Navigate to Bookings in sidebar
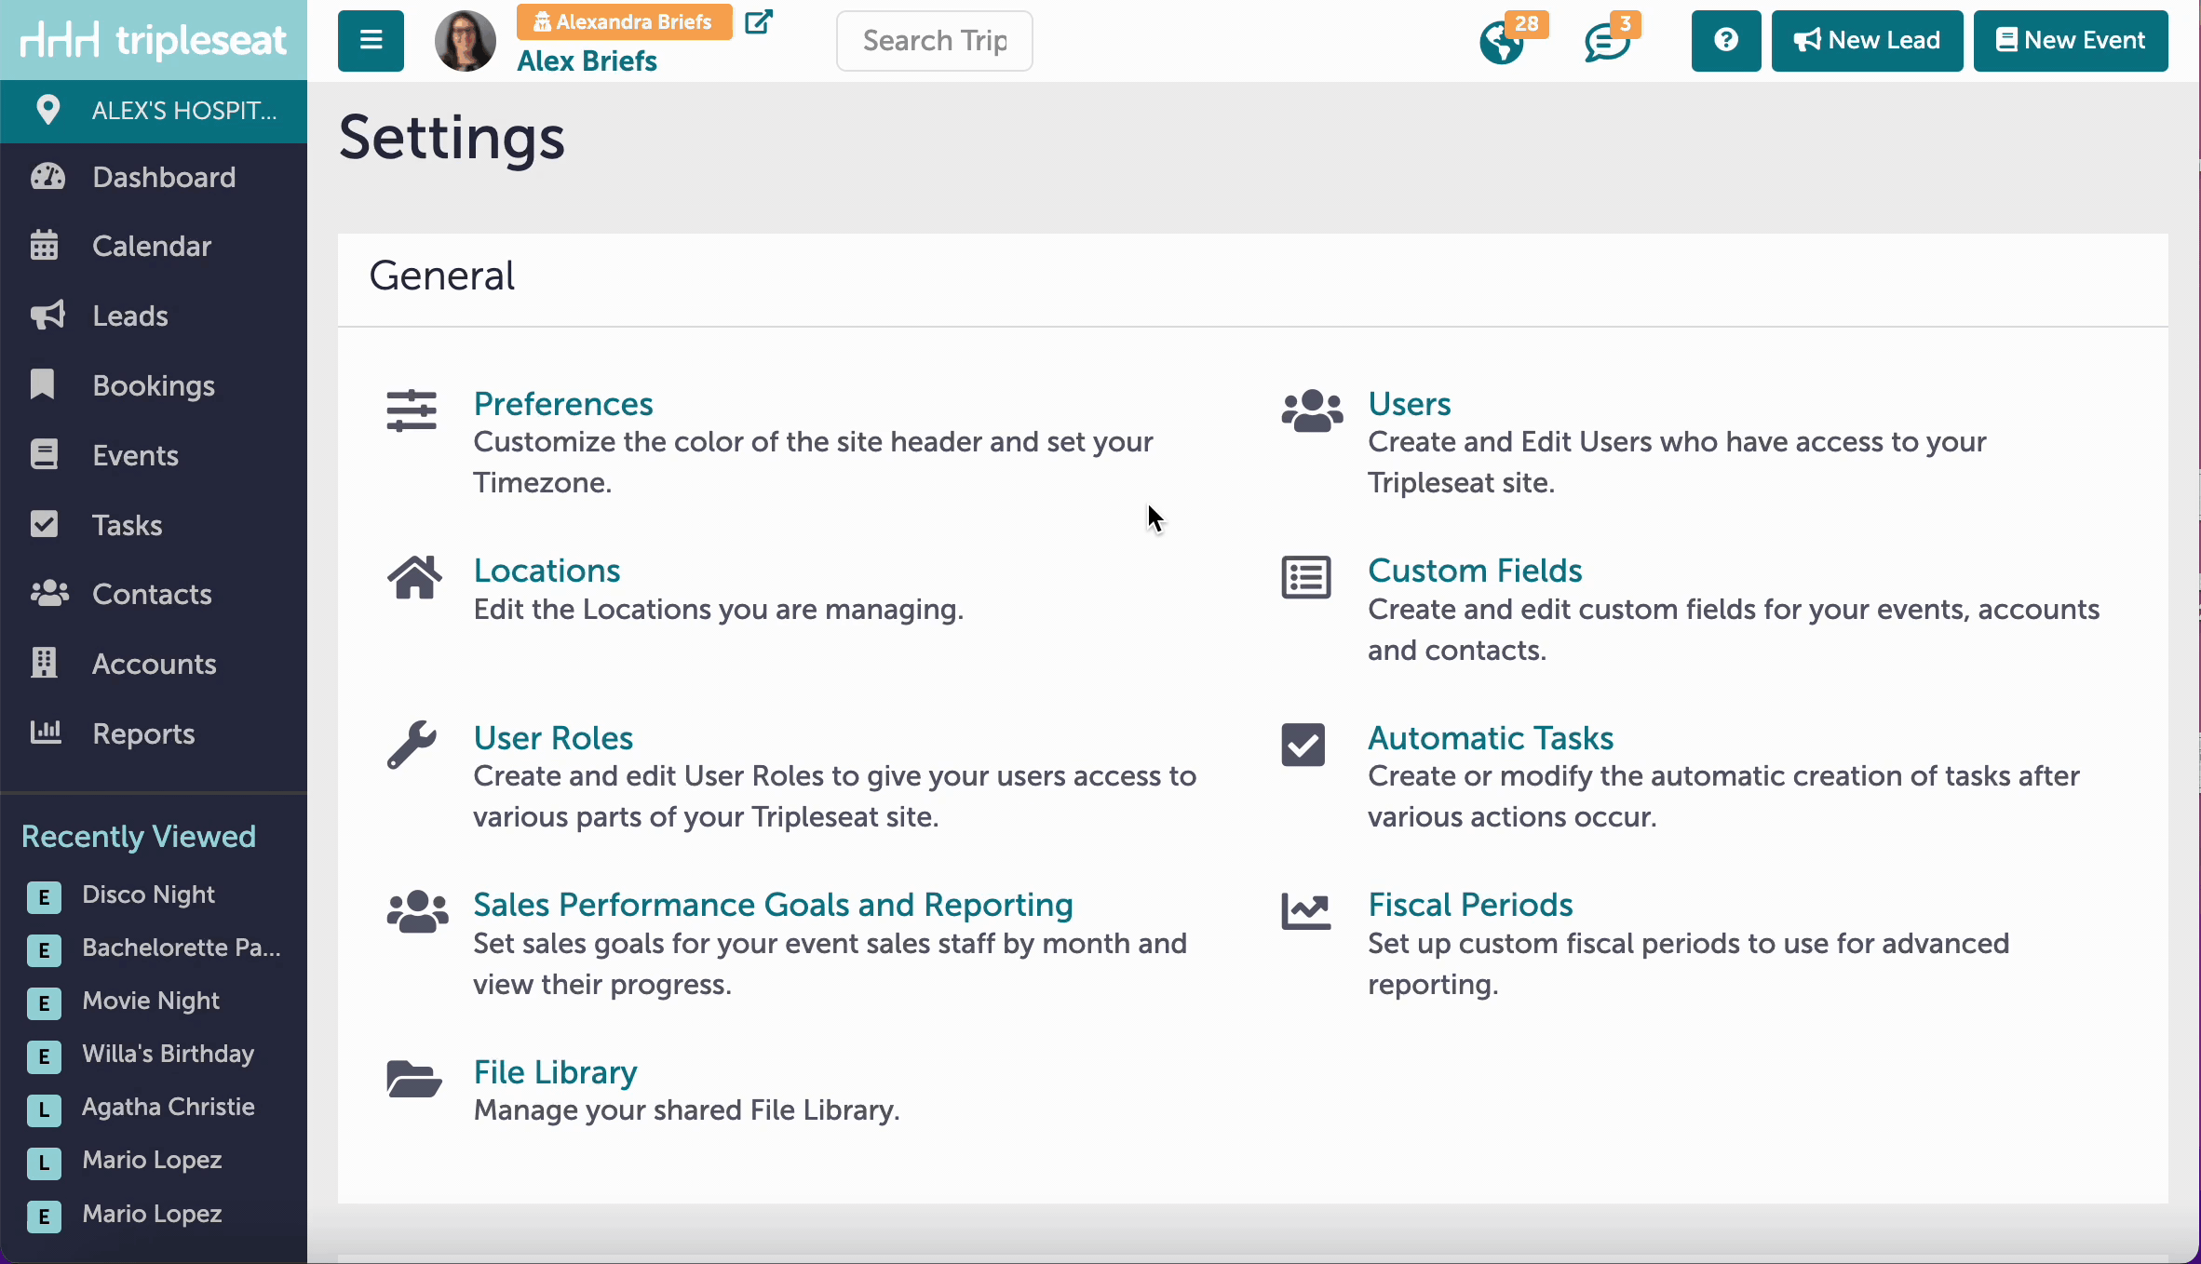The width and height of the screenshot is (2201, 1264). [154, 385]
